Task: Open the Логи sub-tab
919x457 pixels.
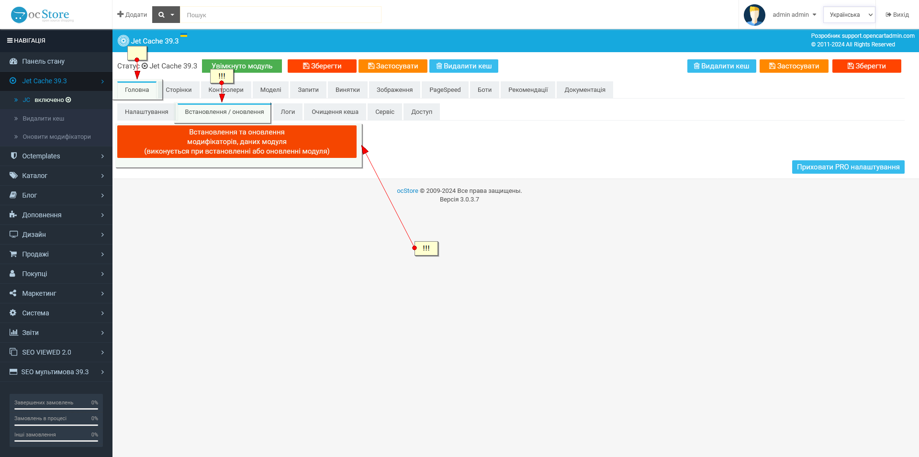Action: click(x=288, y=112)
